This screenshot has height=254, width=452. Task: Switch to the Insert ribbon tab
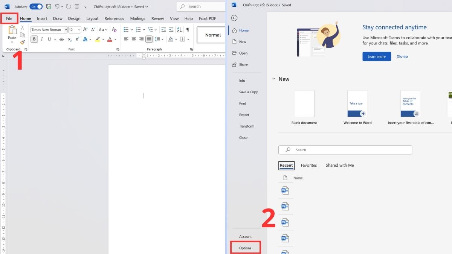(x=42, y=18)
